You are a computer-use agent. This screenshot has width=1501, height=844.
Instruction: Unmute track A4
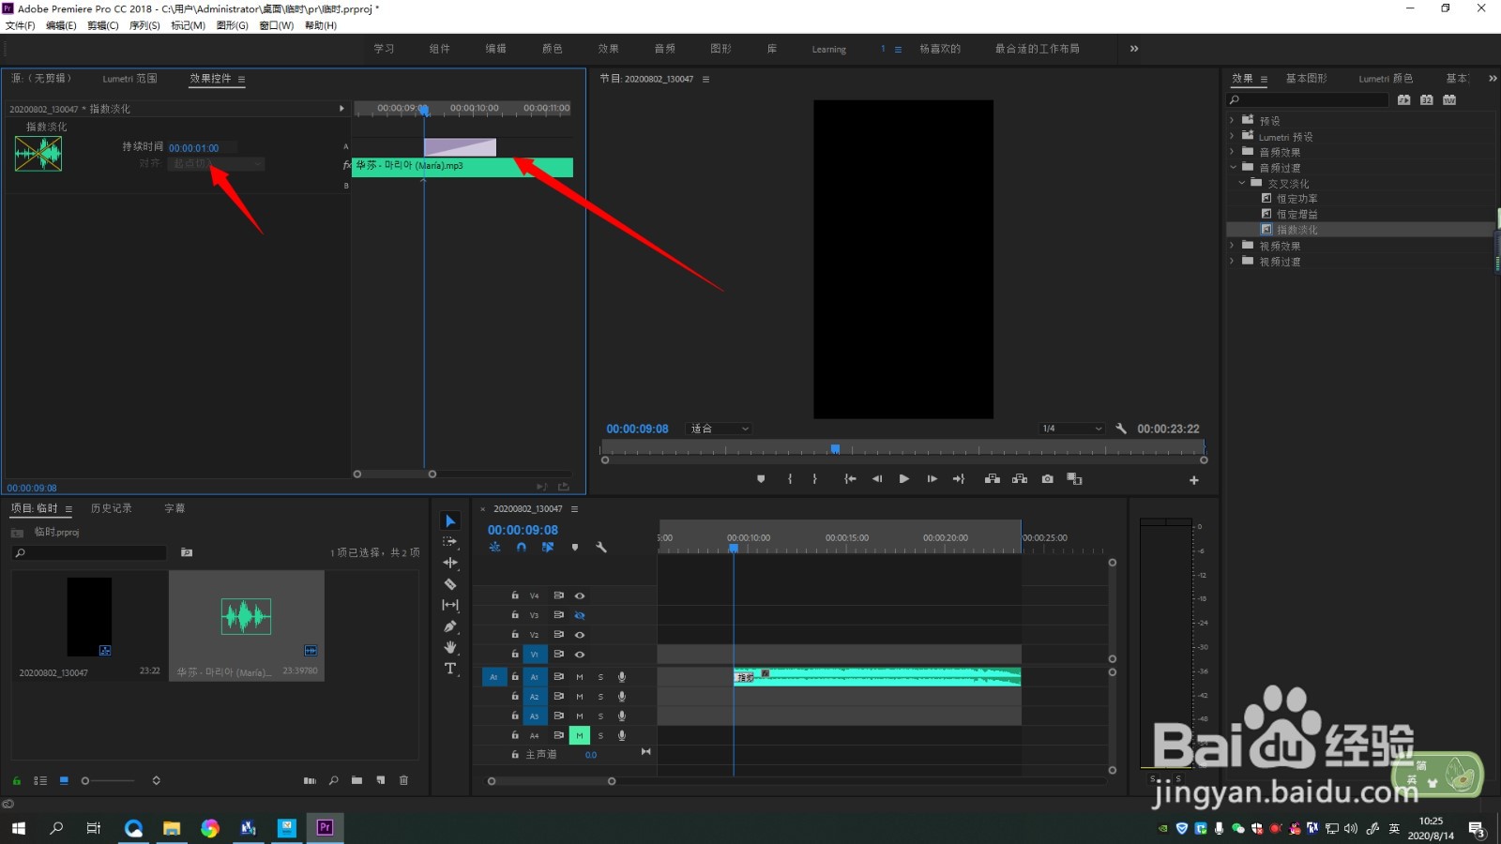coord(580,736)
